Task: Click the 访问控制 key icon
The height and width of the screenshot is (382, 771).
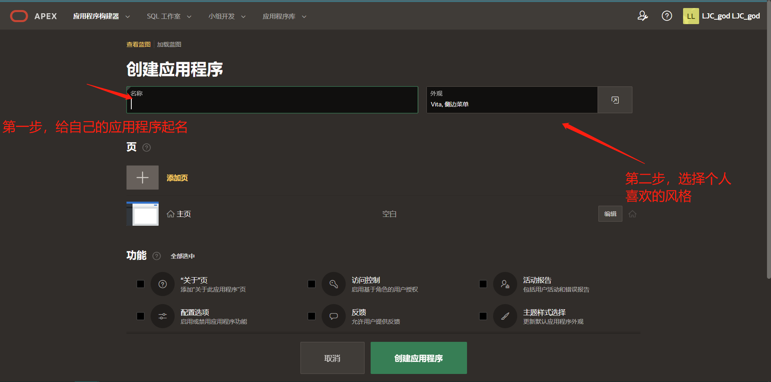Action: click(334, 284)
